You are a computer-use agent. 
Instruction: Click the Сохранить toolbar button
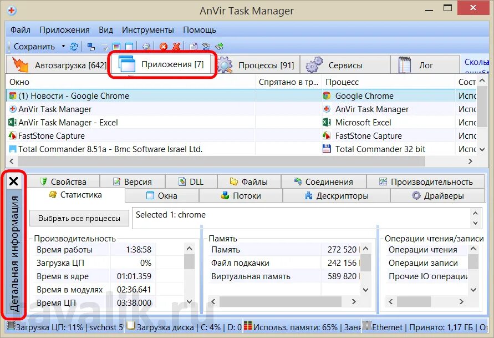(34, 47)
